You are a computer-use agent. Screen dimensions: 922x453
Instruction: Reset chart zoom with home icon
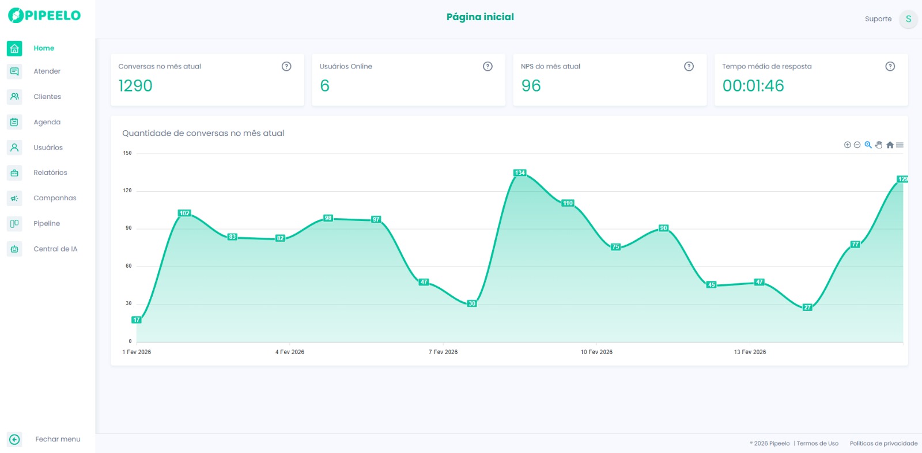pos(890,145)
